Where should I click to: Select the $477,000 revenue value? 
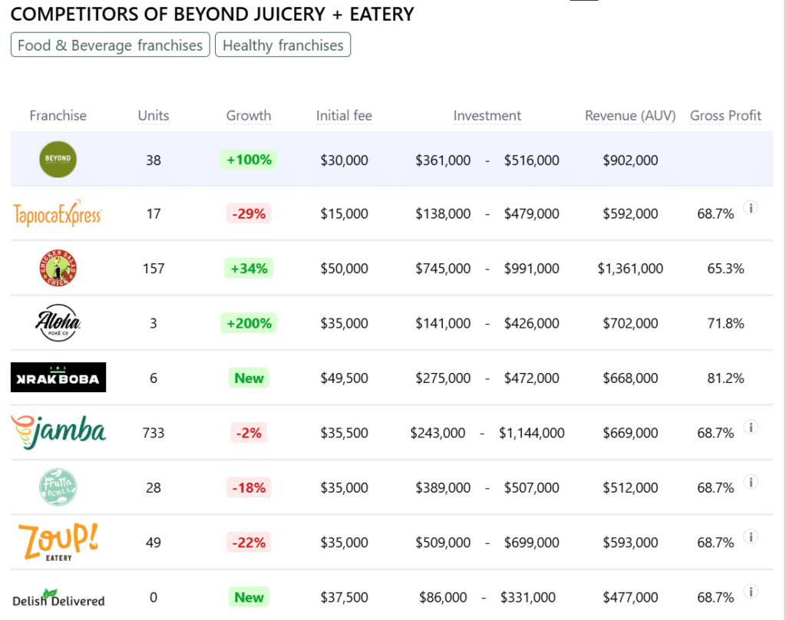(x=630, y=598)
